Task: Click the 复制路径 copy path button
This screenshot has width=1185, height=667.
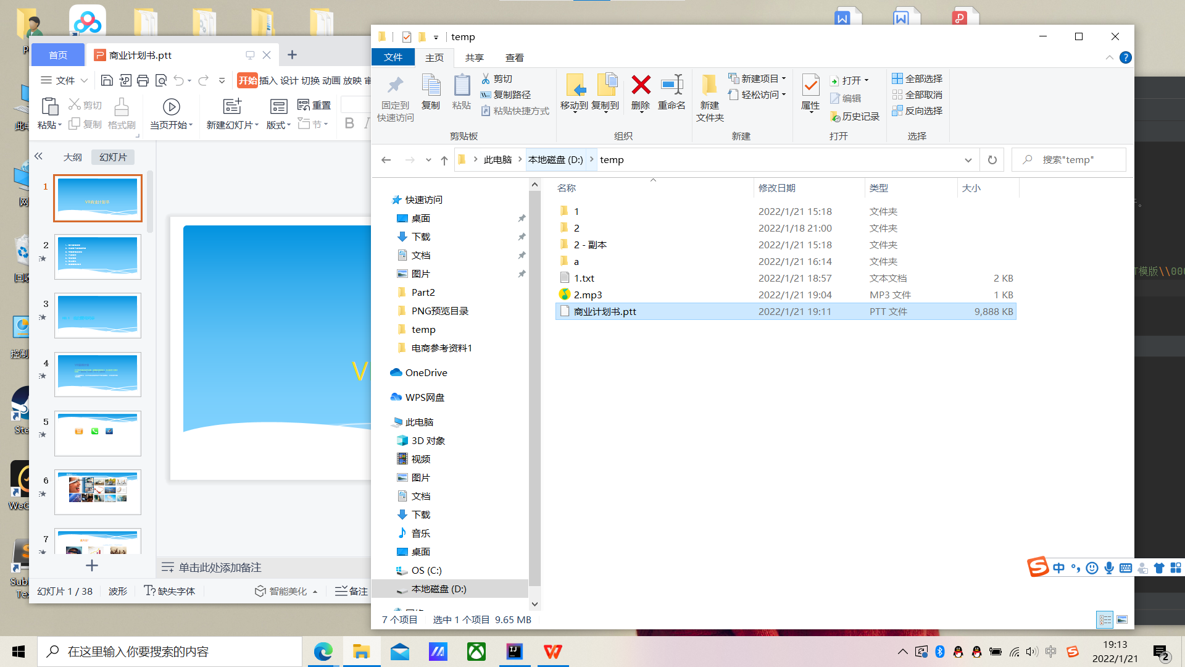Action: pos(507,94)
